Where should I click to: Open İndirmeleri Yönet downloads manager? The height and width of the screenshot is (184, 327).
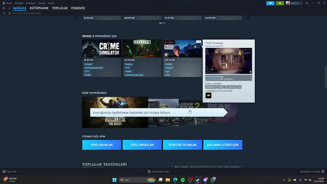click(158, 172)
